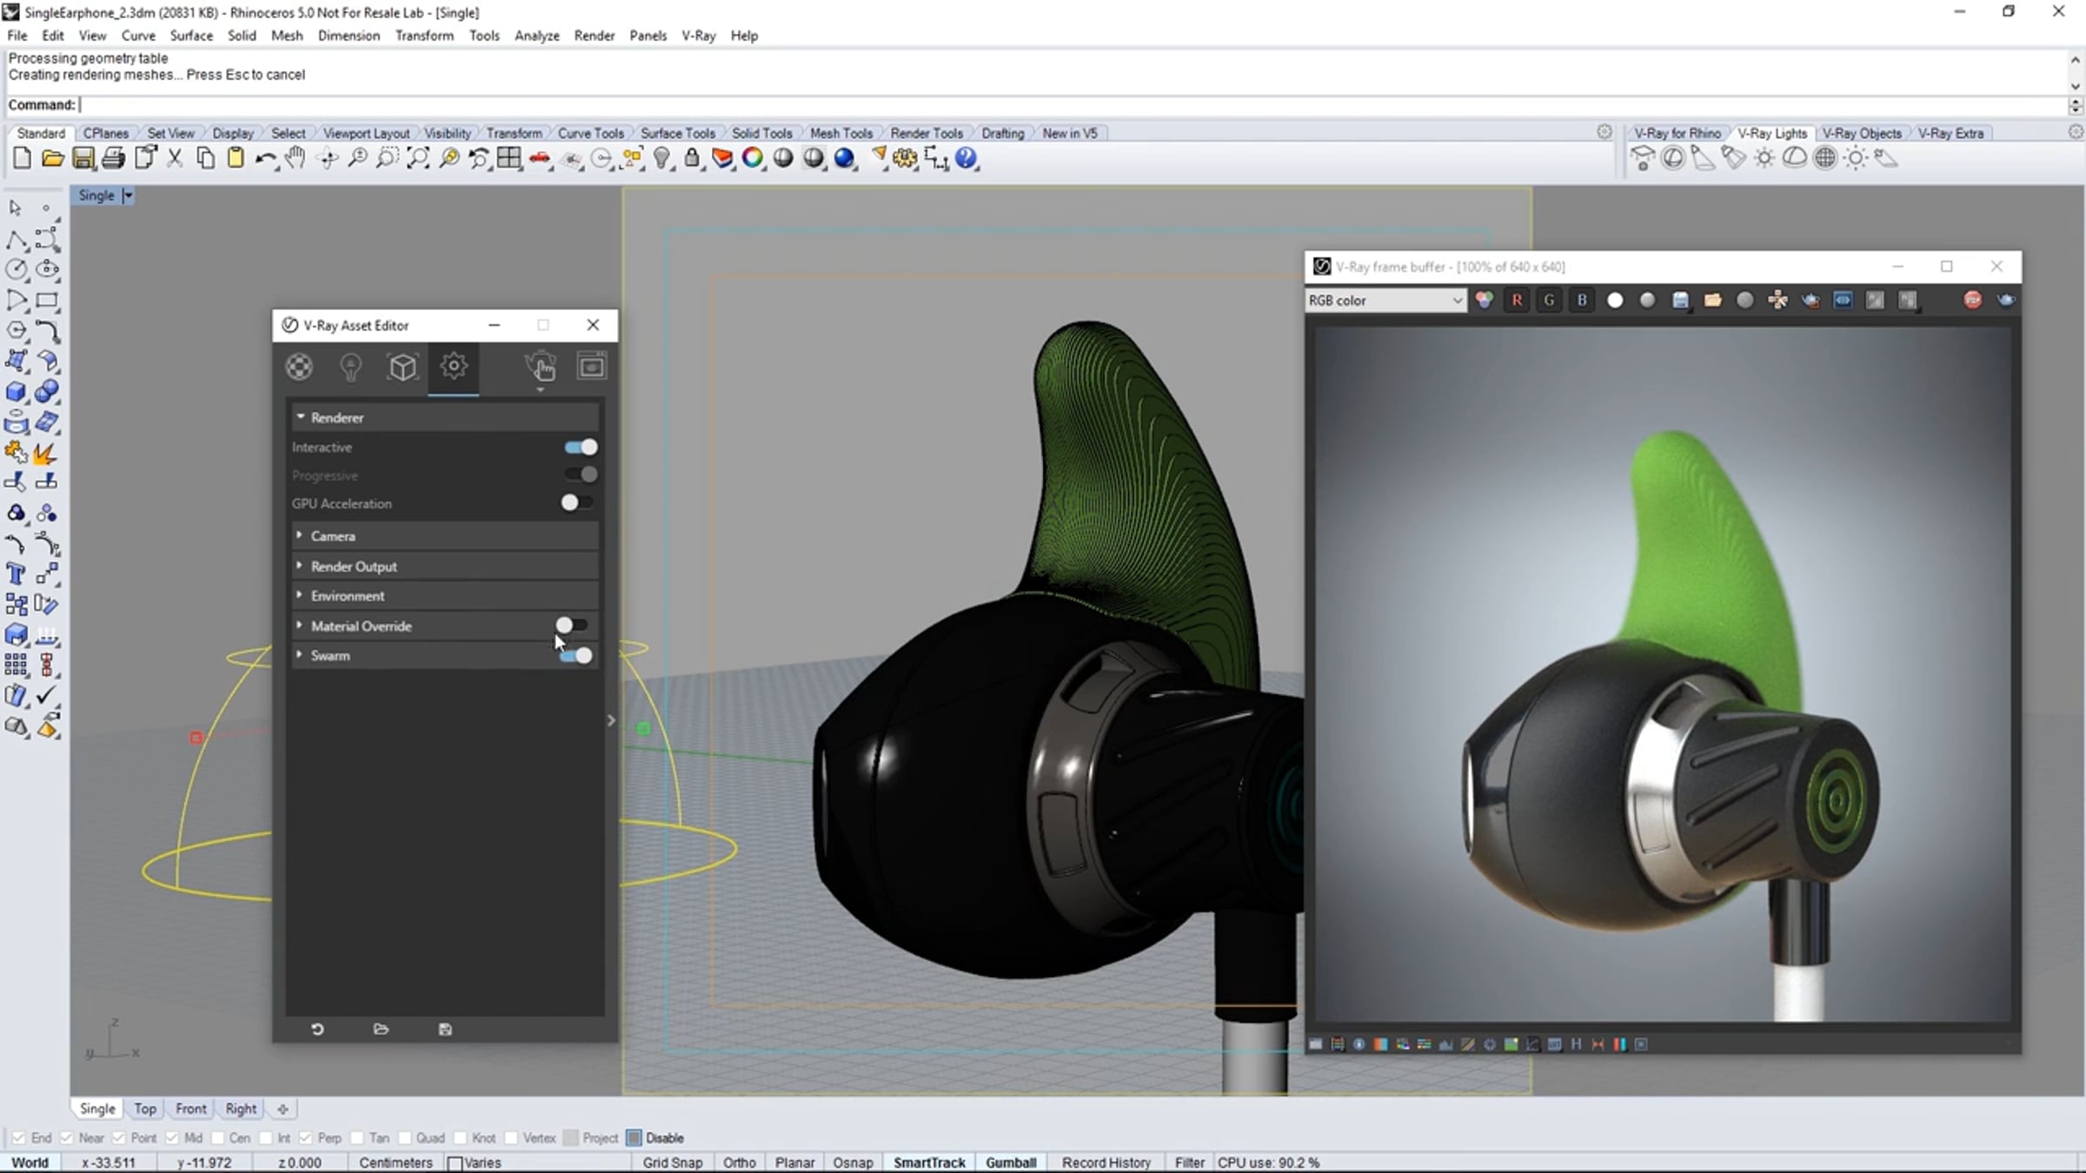Switch to the V-Ray Lights toolbar tab
The height and width of the screenshot is (1173, 2086).
click(1771, 133)
